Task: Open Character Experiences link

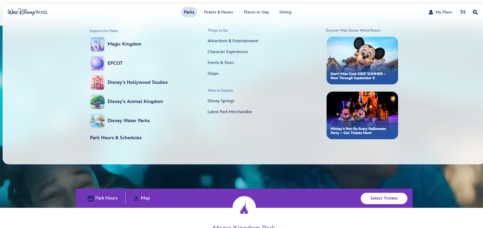Action: click(228, 52)
